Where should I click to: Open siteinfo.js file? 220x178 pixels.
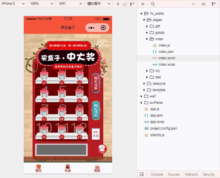(x=154, y=135)
